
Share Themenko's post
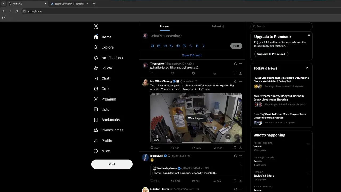tap(241, 73)
